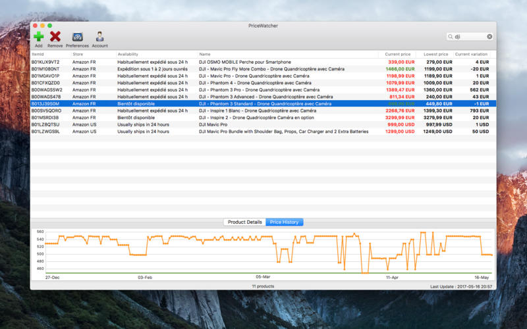
Task: Sort by the Current variation column header
Action: click(471, 54)
